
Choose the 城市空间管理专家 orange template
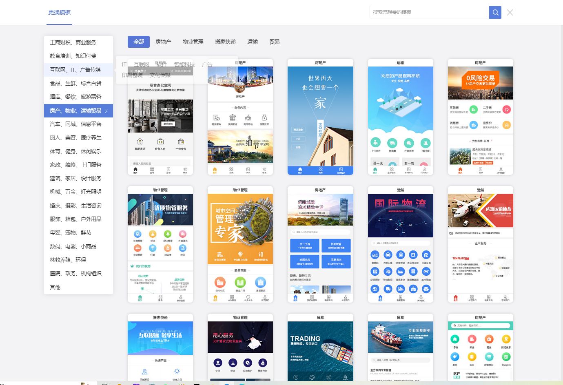[x=240, y=244]
